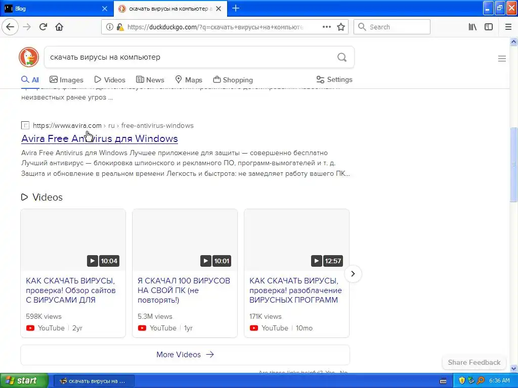Open a new tab with plus button
518x388 pixels.
pyautogui.click(x=236, y=8)
